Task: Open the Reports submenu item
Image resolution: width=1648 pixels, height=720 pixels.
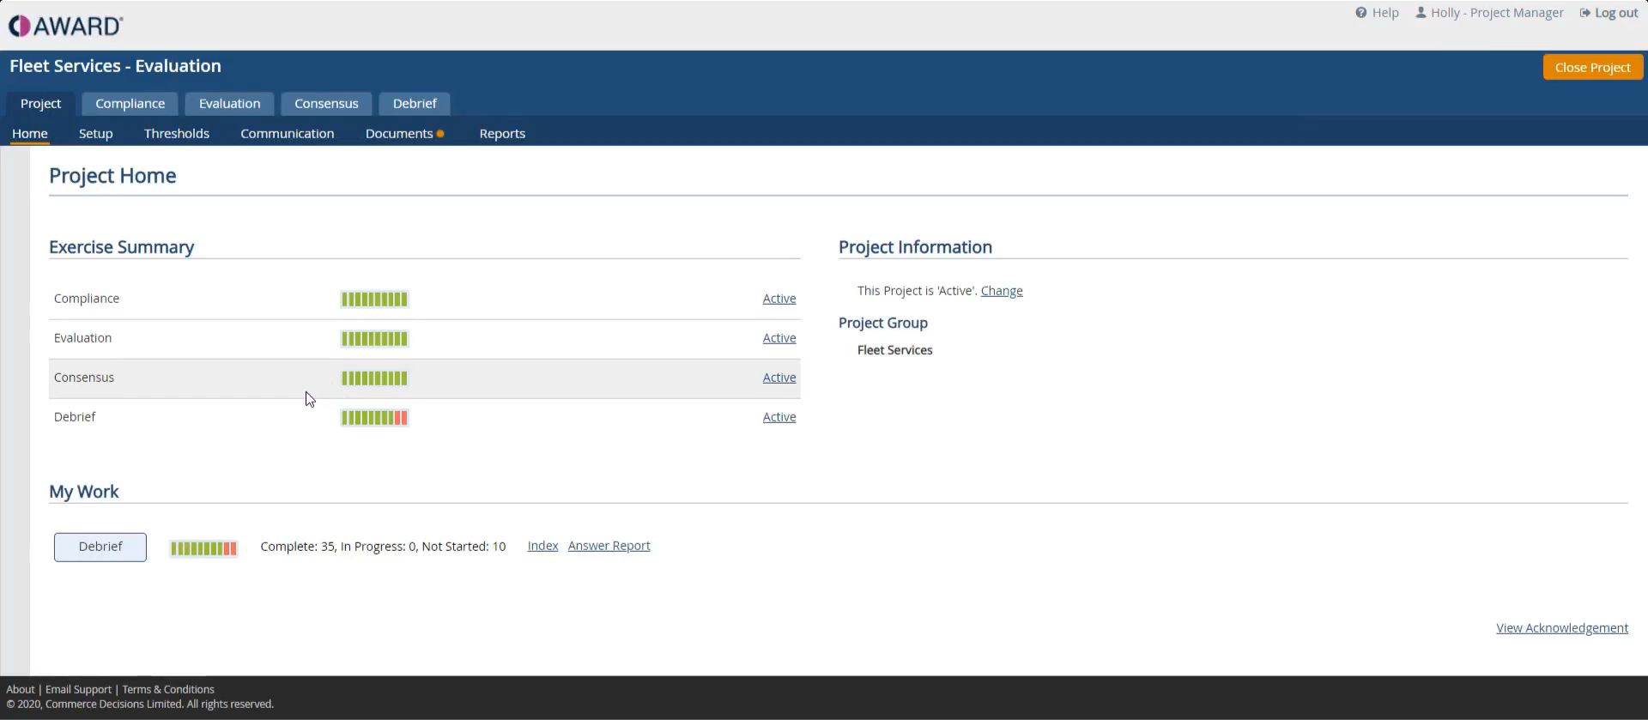Action: (x=502, y=134)
